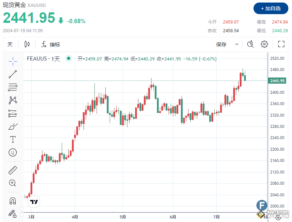The width and height of the screenshot is (292, 222).
Task: Click the 2200.00 price axis label
Action: pyautogui.click(x=277, y=149)
